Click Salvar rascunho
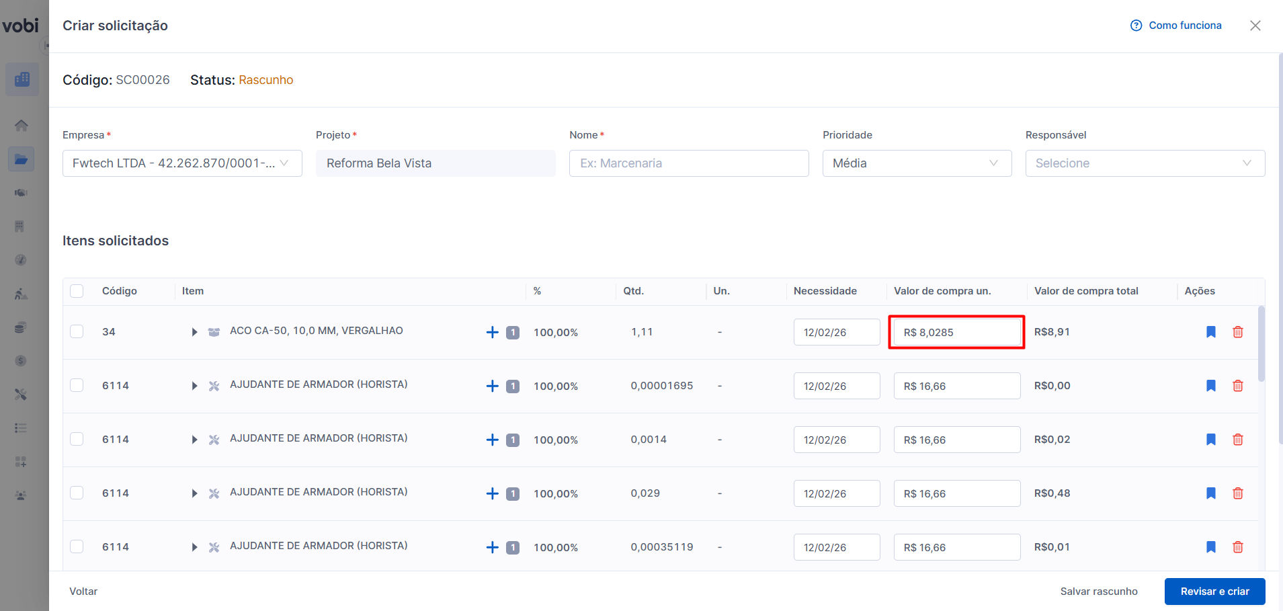1283x611 pixels. tap(1098, 592)
